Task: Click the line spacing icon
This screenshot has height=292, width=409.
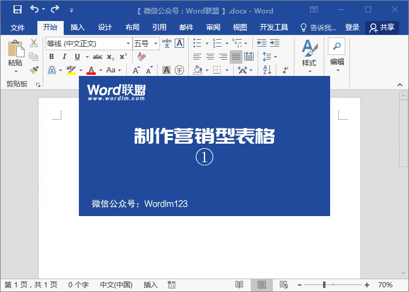Action: pyautogui.click(x=267, y=57)
